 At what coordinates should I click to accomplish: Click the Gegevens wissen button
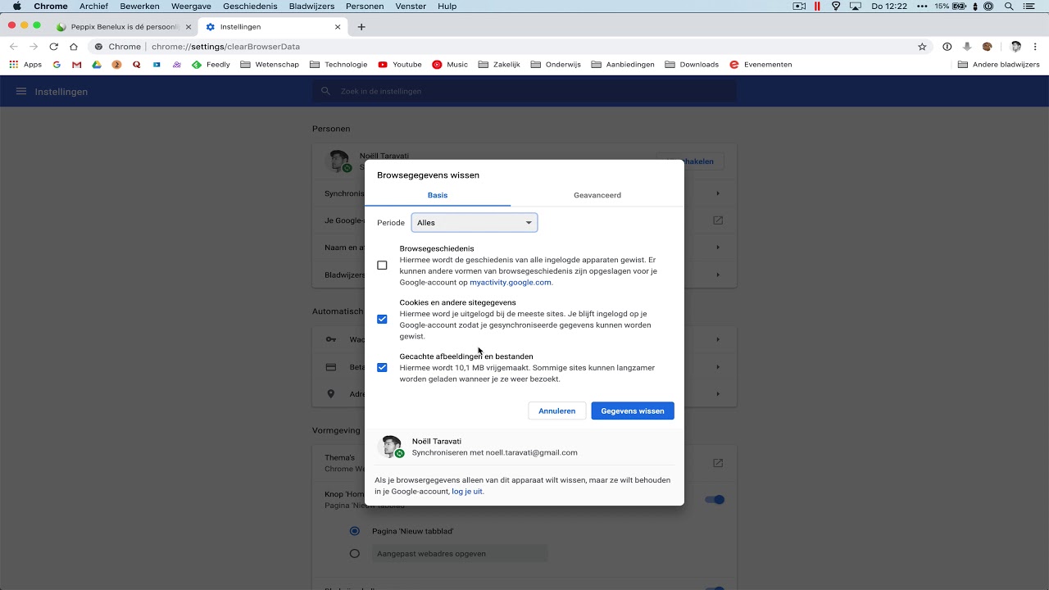pos(633,411)
